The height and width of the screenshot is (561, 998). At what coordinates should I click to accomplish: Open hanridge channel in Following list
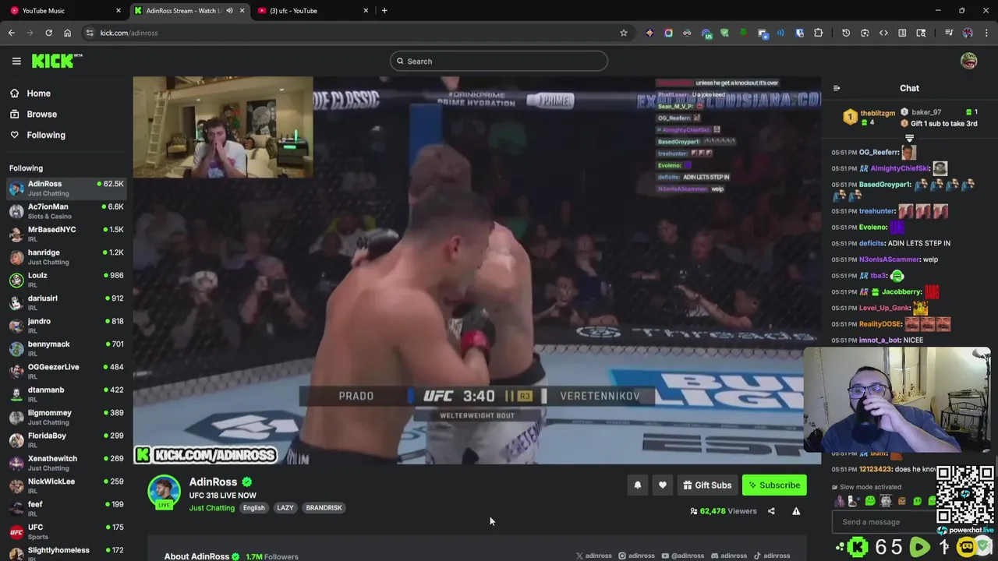point(66,257)
